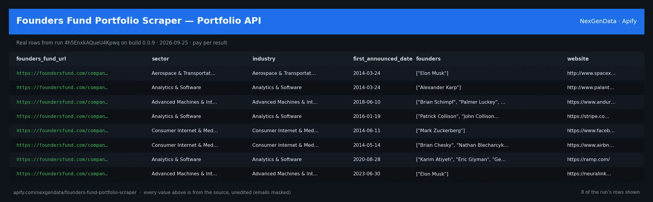
Task: Select the 2014-06-11 date cell
Action: pos(367,131)
